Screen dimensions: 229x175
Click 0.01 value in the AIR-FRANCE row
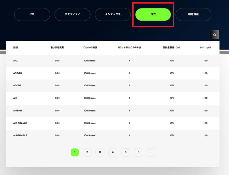(x=57, y=123)
